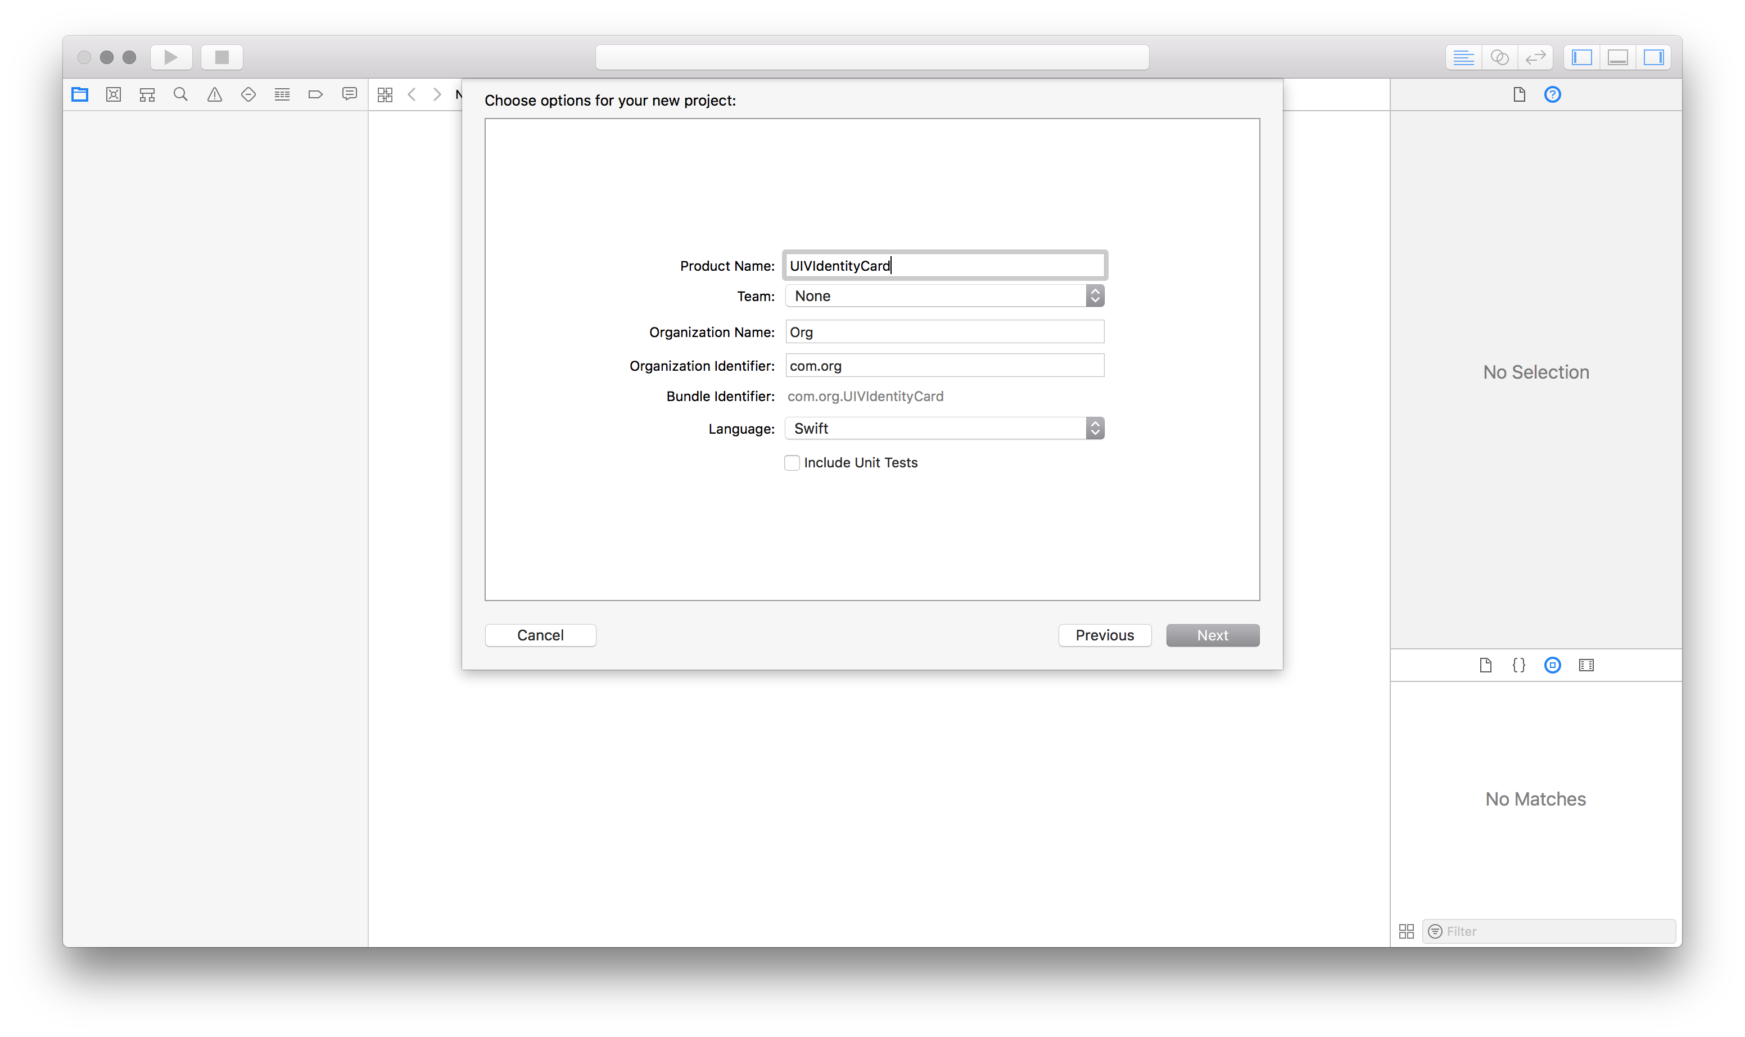Select the Code Snippet library tab

(x=1518, y=665)
